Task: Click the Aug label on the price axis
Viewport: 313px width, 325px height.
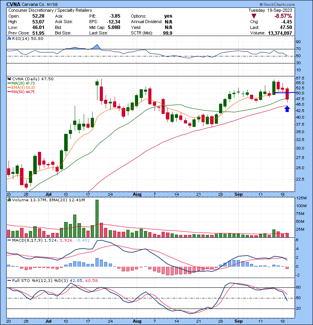Action: coord(137,194)
